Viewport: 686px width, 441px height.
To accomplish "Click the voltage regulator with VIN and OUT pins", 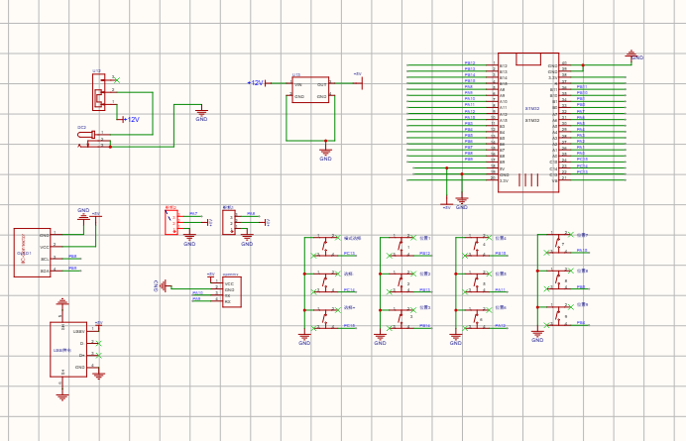I will (x=310, y=90).
